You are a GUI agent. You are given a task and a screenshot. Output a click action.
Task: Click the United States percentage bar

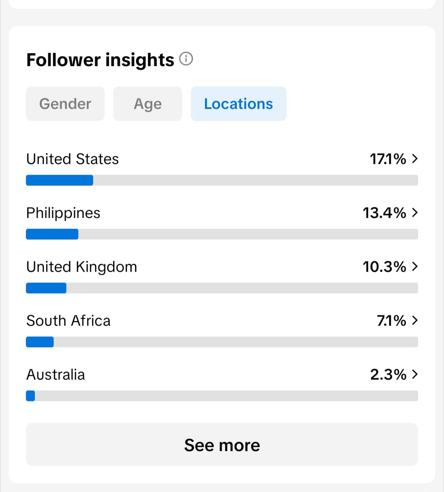click(222, 180)
